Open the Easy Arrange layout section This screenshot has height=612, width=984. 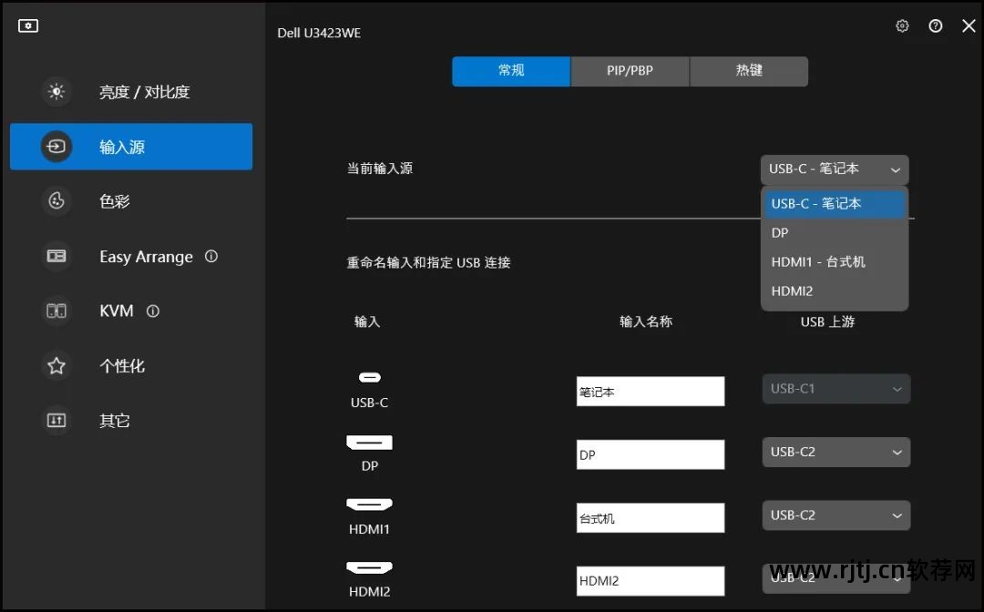click(x=146, y=257)
